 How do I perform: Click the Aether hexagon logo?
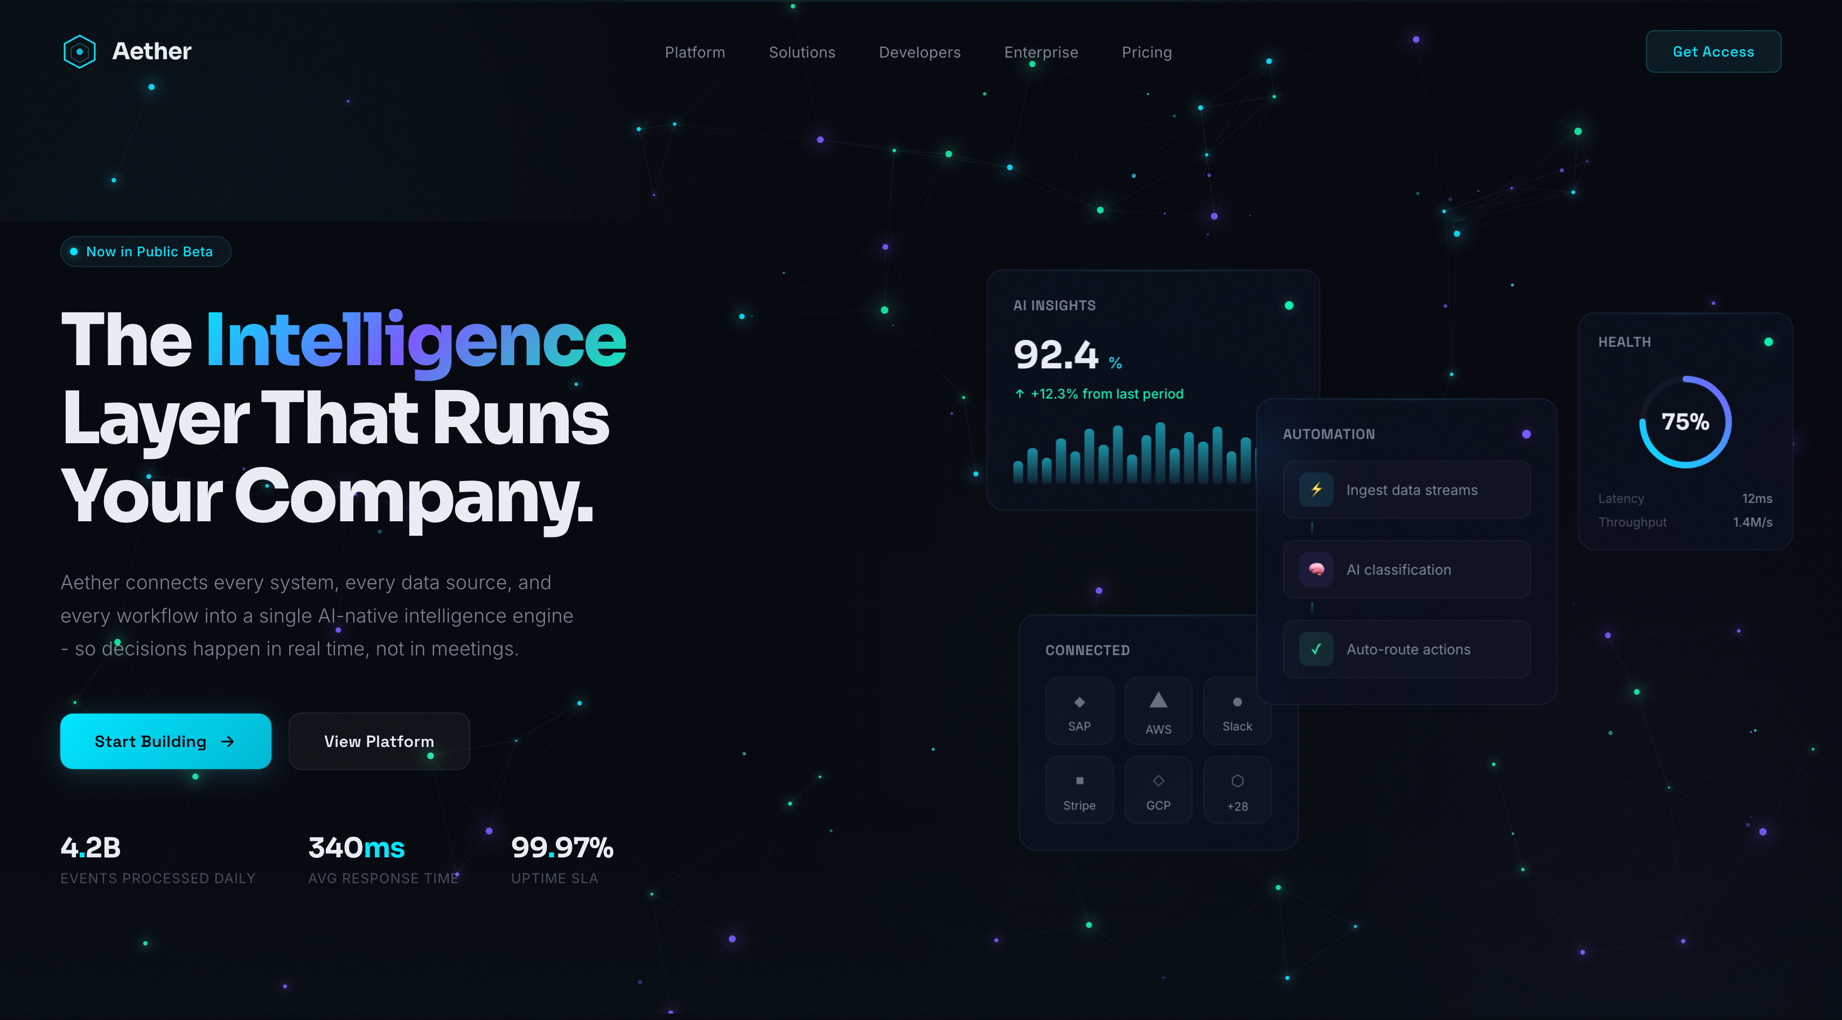point(79,51)
